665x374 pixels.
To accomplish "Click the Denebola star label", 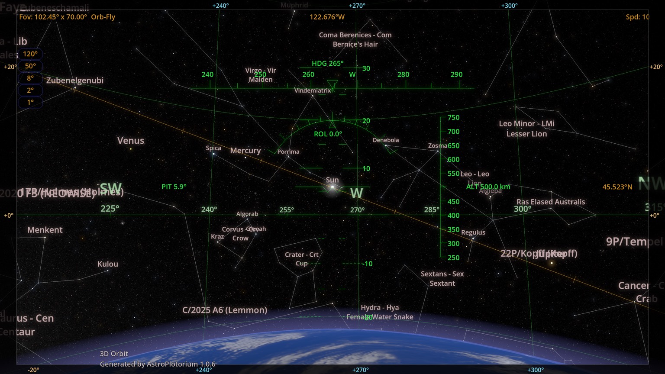I will [x=386, y=140].
